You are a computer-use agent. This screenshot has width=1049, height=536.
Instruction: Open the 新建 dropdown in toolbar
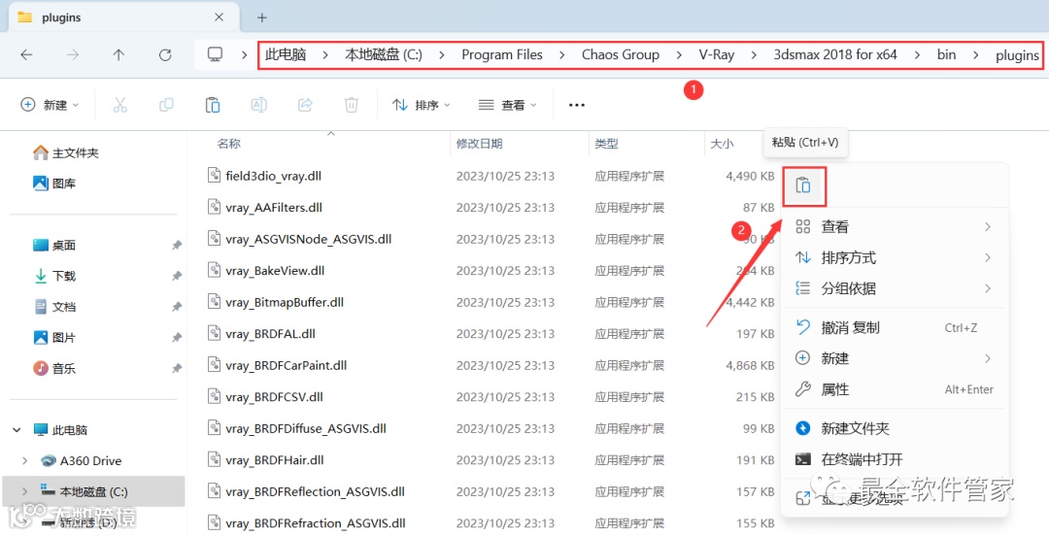click(x=51, y=105)
